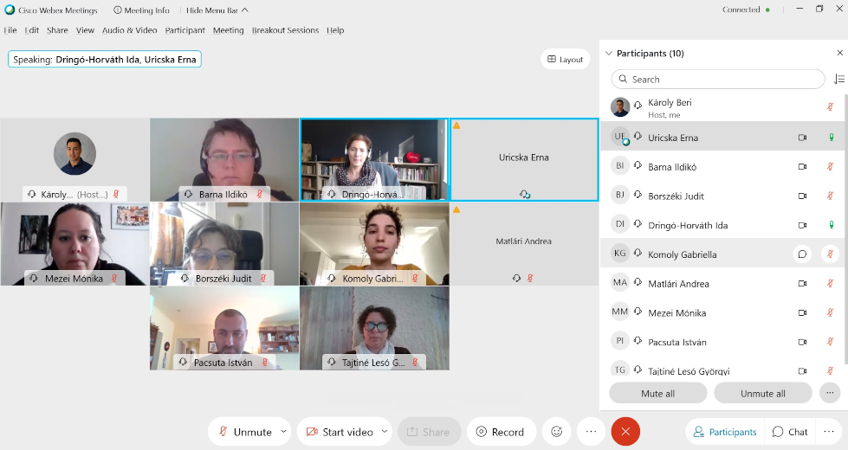Click the red leave meeting button
This screenshot has width=848, height=450.
625,432
